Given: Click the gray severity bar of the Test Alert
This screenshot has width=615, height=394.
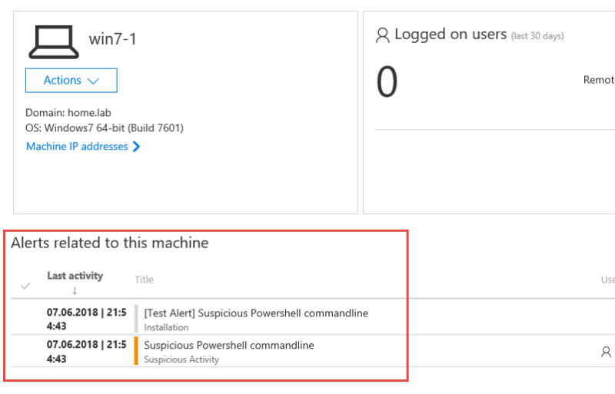Looking at the screenshot, I should click(136, 320).
